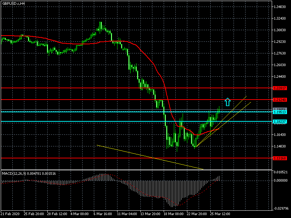Screen dimensions: 291x218
Task: Click the red 1.21240 price label
Action: 280,100
